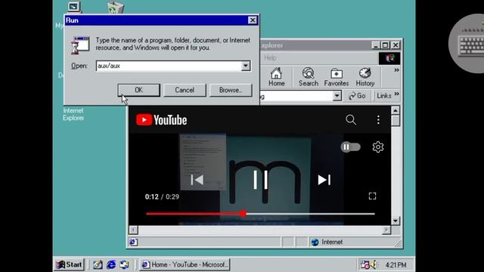Click OK in the Run dialog
484x272 pixels.
(x=138, y=90)
